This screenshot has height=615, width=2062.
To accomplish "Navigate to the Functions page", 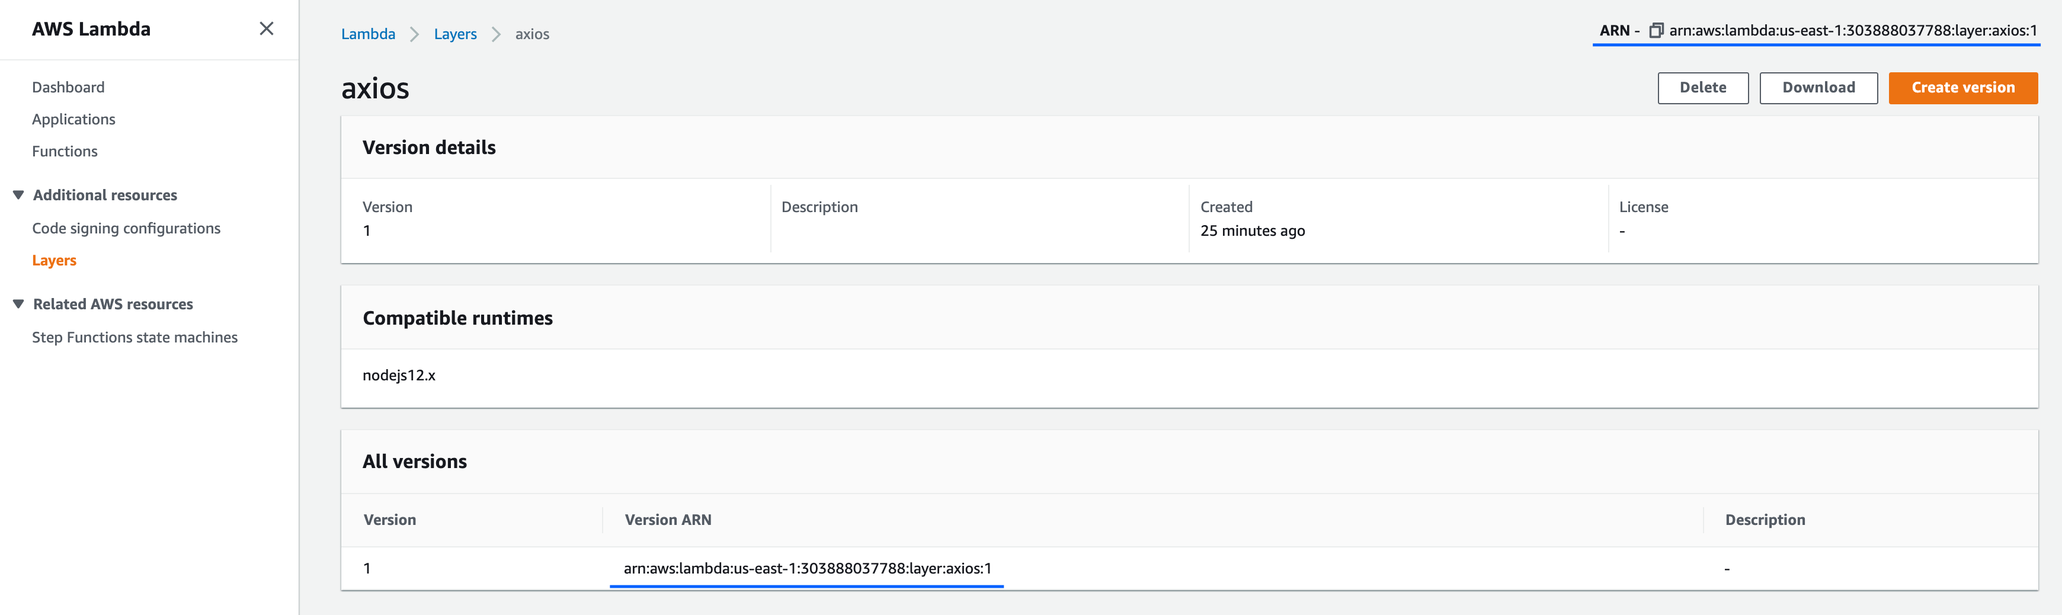I will click(x=65, y=150).
